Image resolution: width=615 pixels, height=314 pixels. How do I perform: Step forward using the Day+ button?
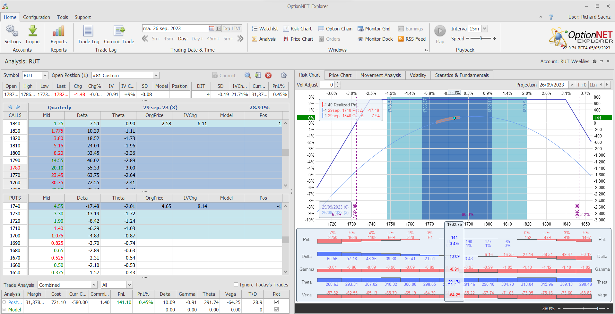[x=197, y=39]
